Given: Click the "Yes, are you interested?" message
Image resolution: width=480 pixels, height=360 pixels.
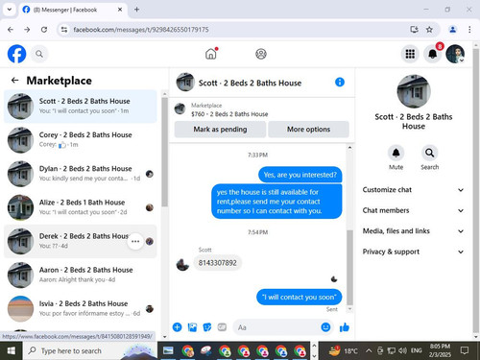Looking at the screenshot, I should click(x=300, y=175).
